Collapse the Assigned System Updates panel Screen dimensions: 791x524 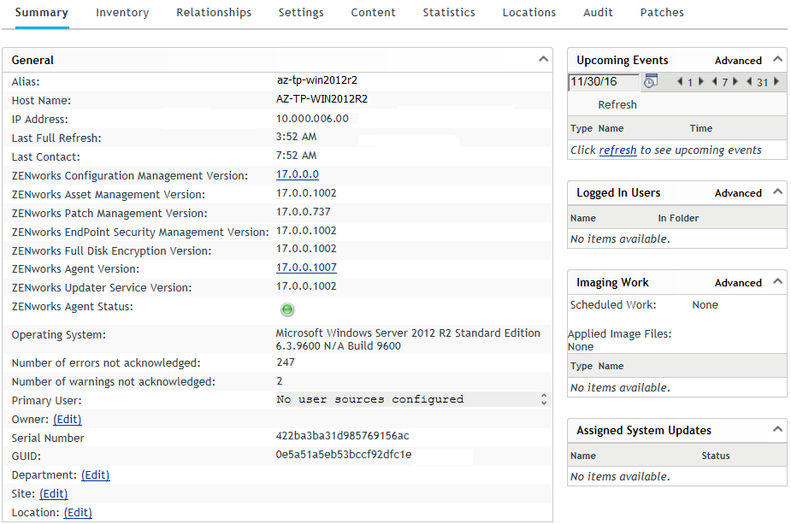tap(776, 430)
